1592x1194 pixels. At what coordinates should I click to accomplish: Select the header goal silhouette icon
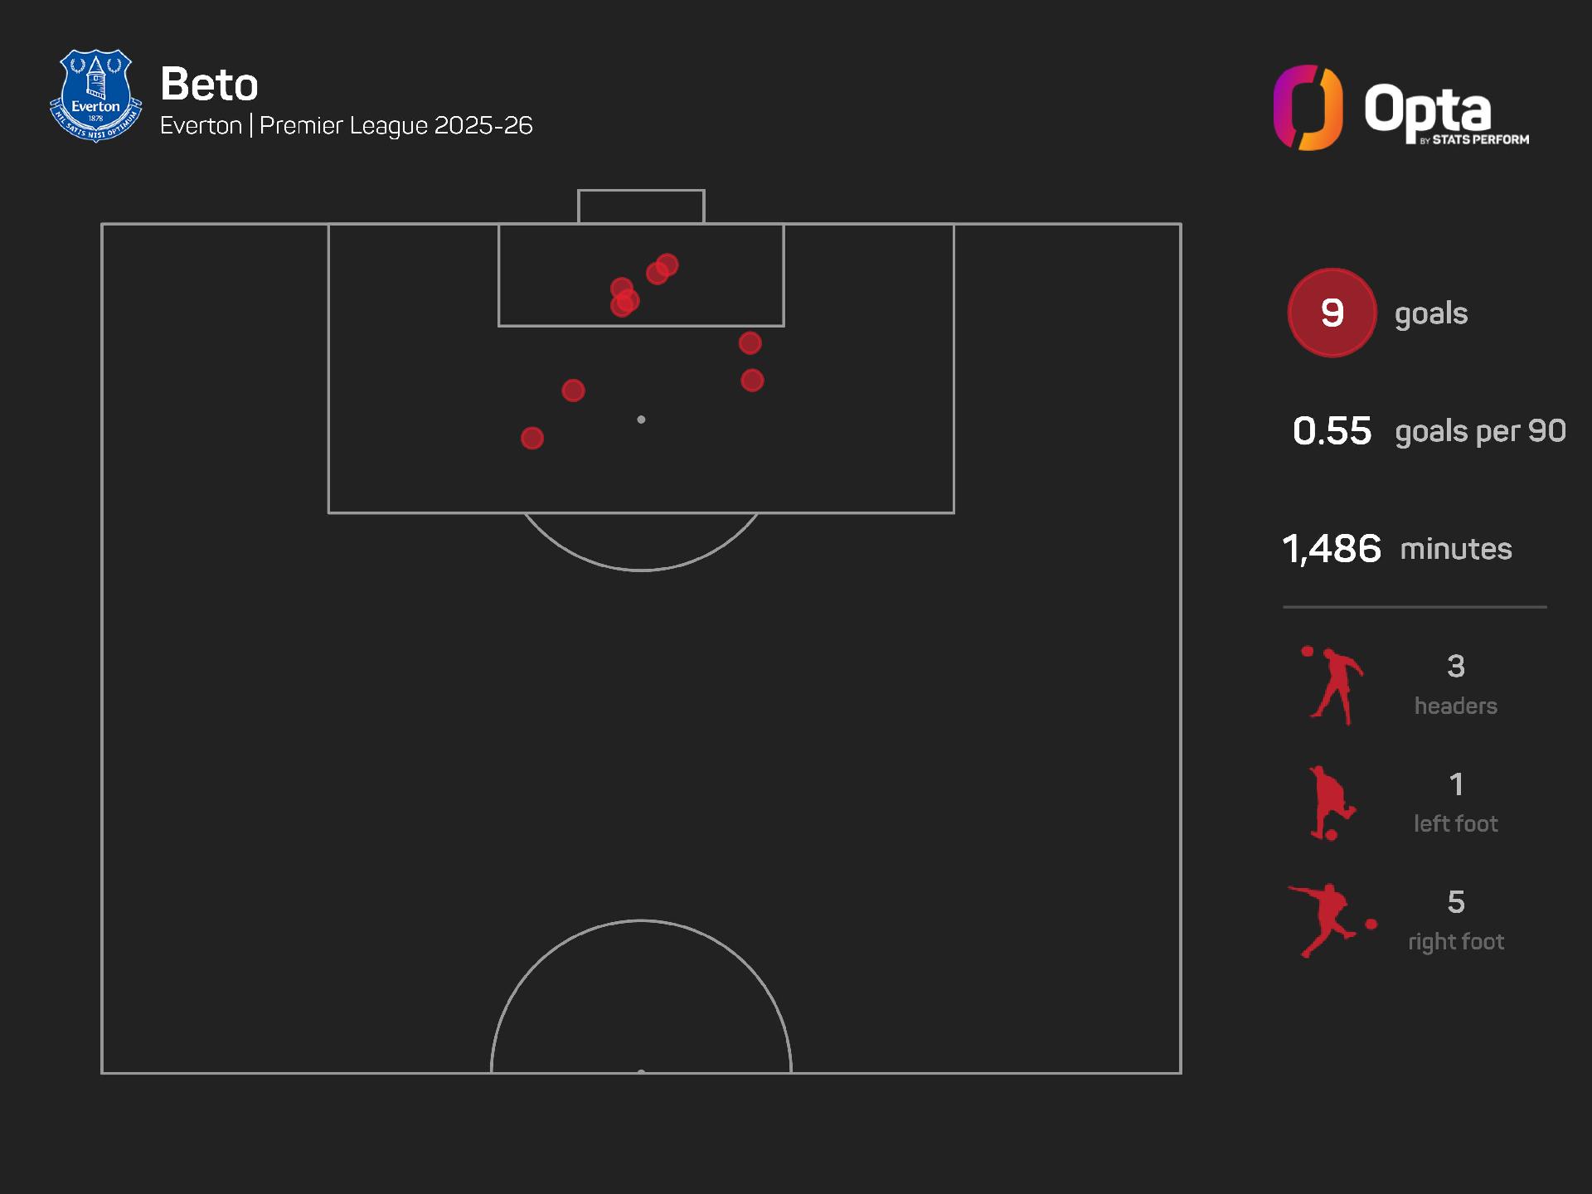[1332, 685]
